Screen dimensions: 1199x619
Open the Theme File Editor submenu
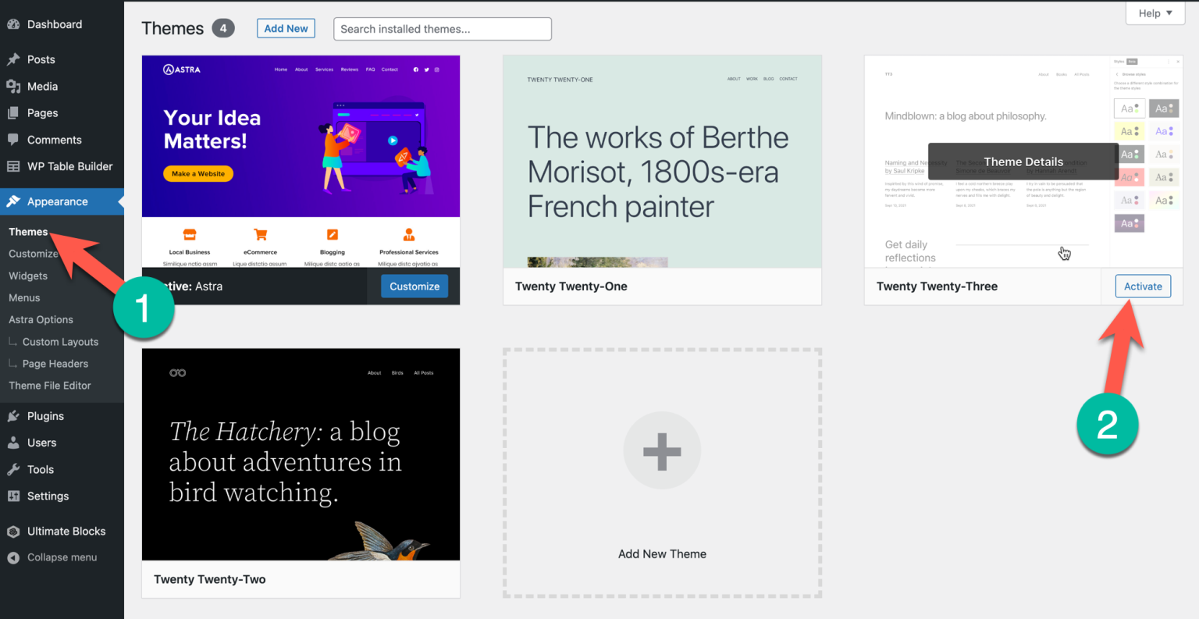point(50,386)
